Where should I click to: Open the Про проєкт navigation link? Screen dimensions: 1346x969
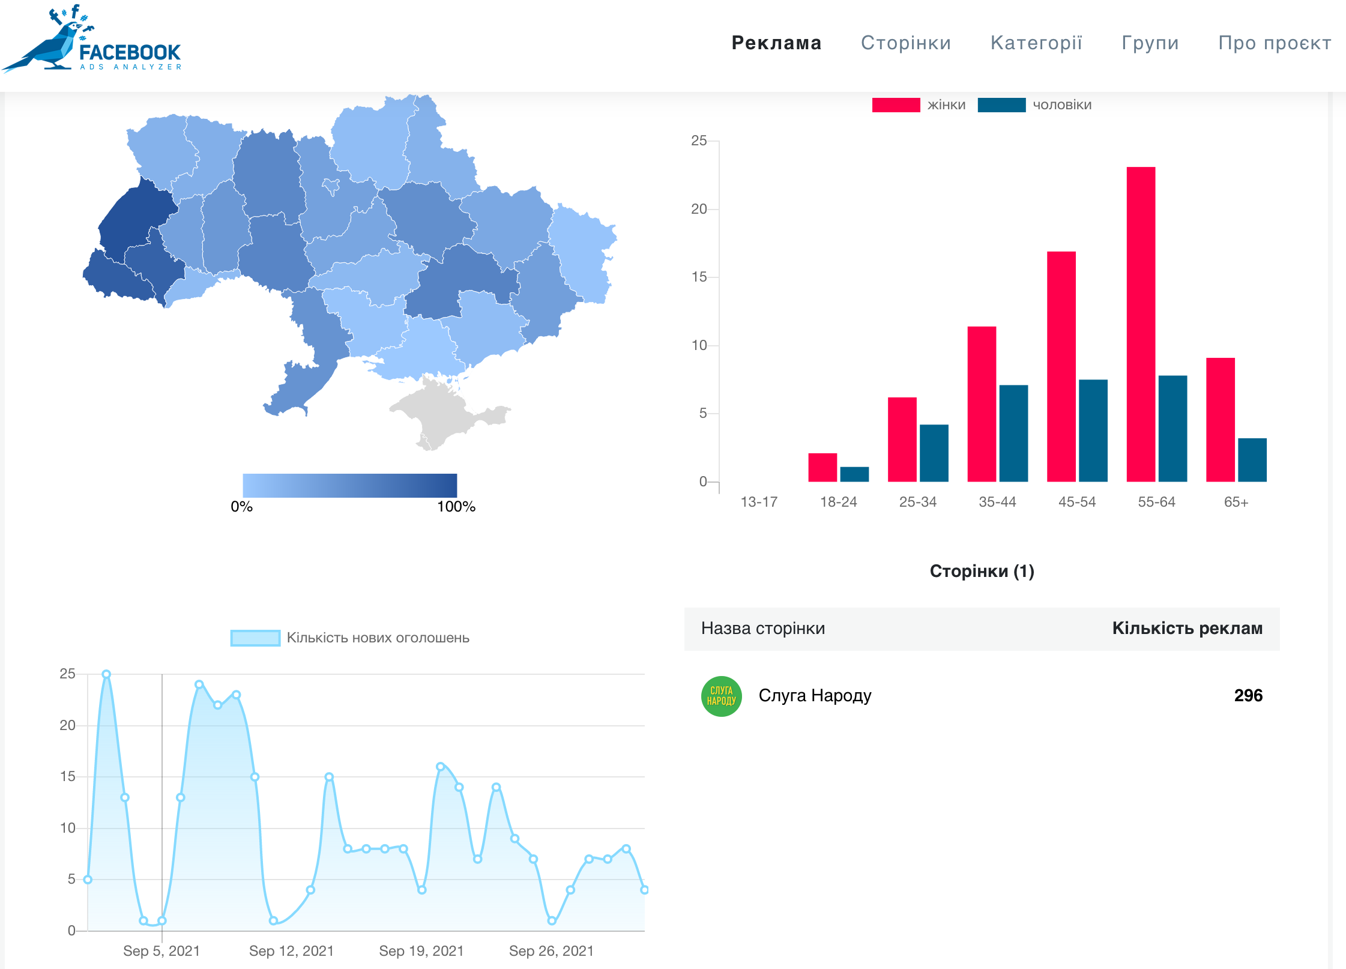click(x=1275, y=43)
